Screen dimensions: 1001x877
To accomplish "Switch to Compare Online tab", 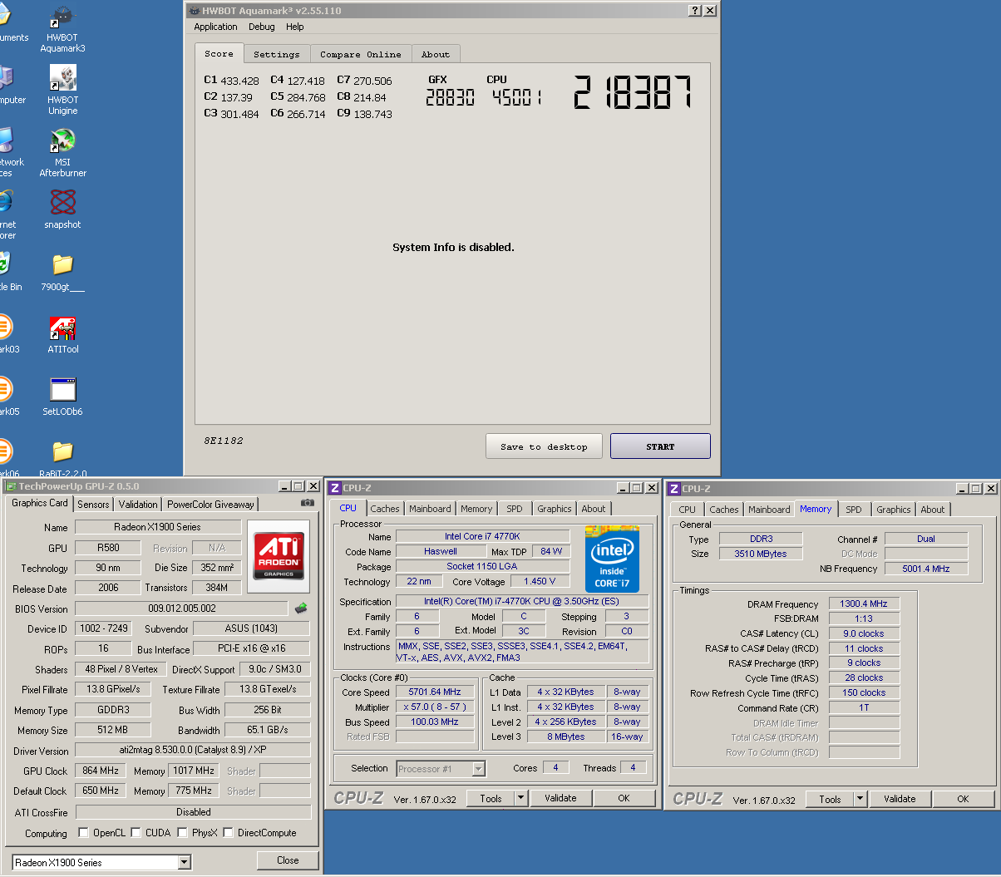I will tap(361, 54).
